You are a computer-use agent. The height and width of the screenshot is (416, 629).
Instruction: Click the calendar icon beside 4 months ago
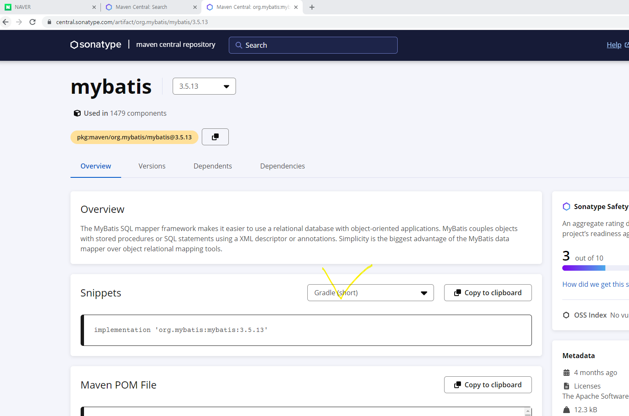pos(567,372)
